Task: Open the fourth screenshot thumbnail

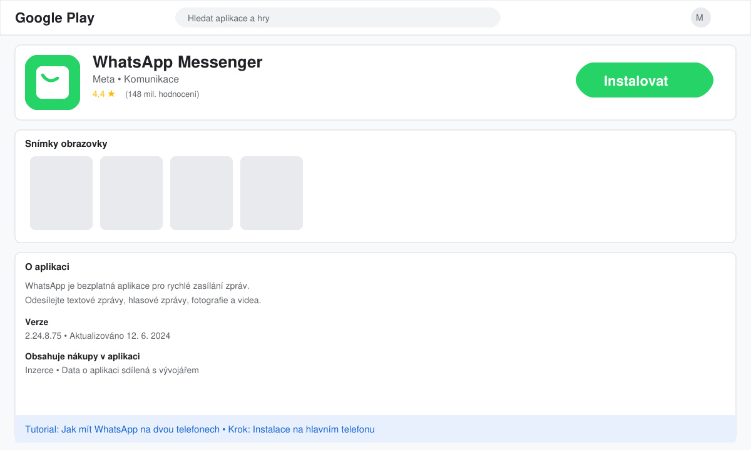Action: point(272,193)
